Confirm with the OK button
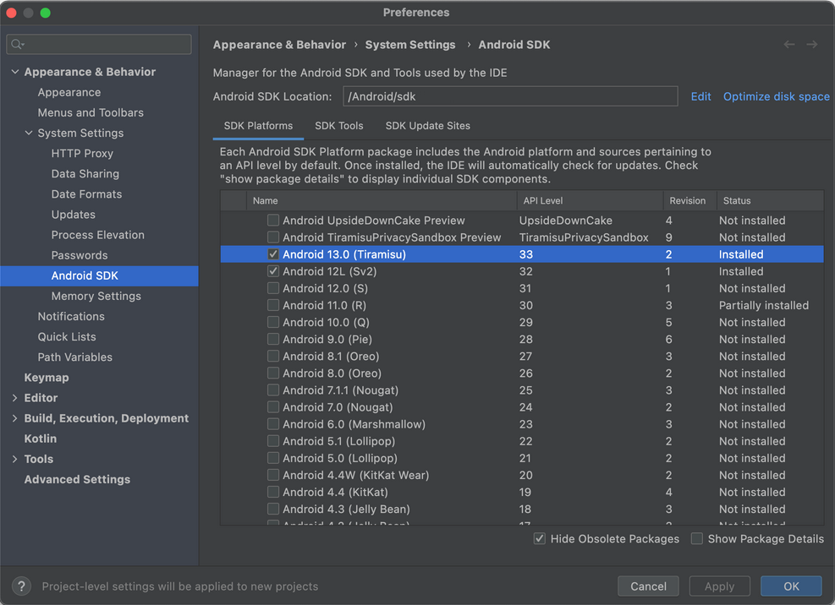This screenshot has width=835, height=605. tap(791, 586)
